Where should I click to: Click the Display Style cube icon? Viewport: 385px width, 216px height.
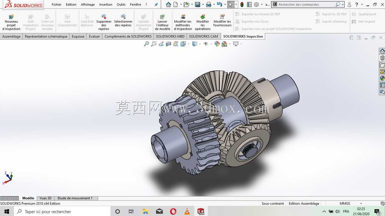point(194,44)
